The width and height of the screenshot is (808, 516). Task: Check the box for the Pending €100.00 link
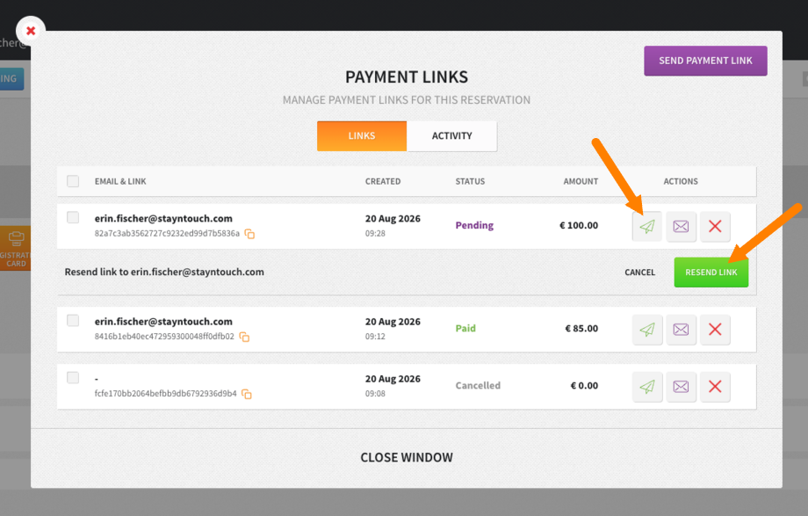point(73,217)
